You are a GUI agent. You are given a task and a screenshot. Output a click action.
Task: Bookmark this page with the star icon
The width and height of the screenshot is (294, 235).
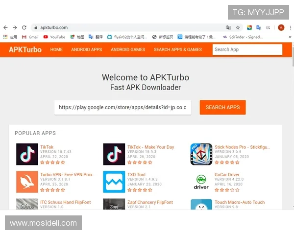(x=238, y=28)
